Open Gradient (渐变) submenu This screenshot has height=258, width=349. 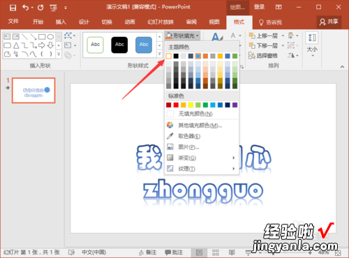202,158
